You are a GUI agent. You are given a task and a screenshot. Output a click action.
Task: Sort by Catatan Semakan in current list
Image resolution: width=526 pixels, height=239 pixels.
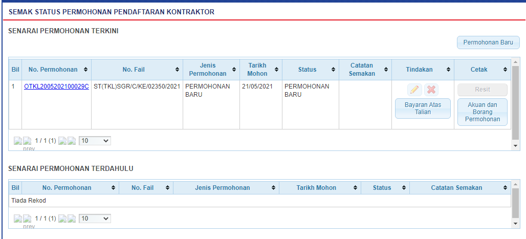[x=365, y=70]
